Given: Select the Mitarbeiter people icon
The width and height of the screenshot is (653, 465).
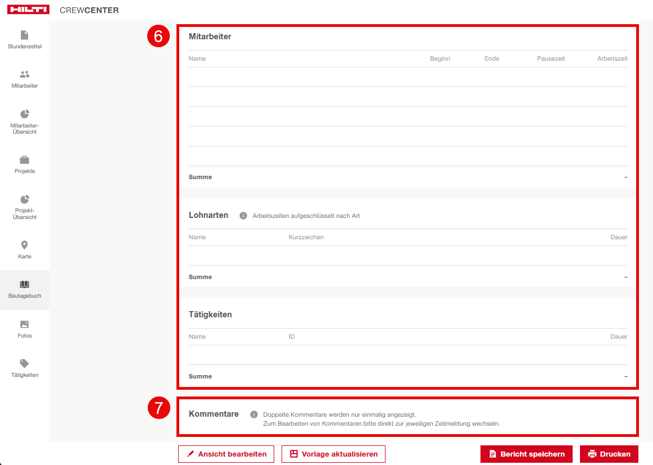Looking at the screenshot, I should tap(24, 75).
